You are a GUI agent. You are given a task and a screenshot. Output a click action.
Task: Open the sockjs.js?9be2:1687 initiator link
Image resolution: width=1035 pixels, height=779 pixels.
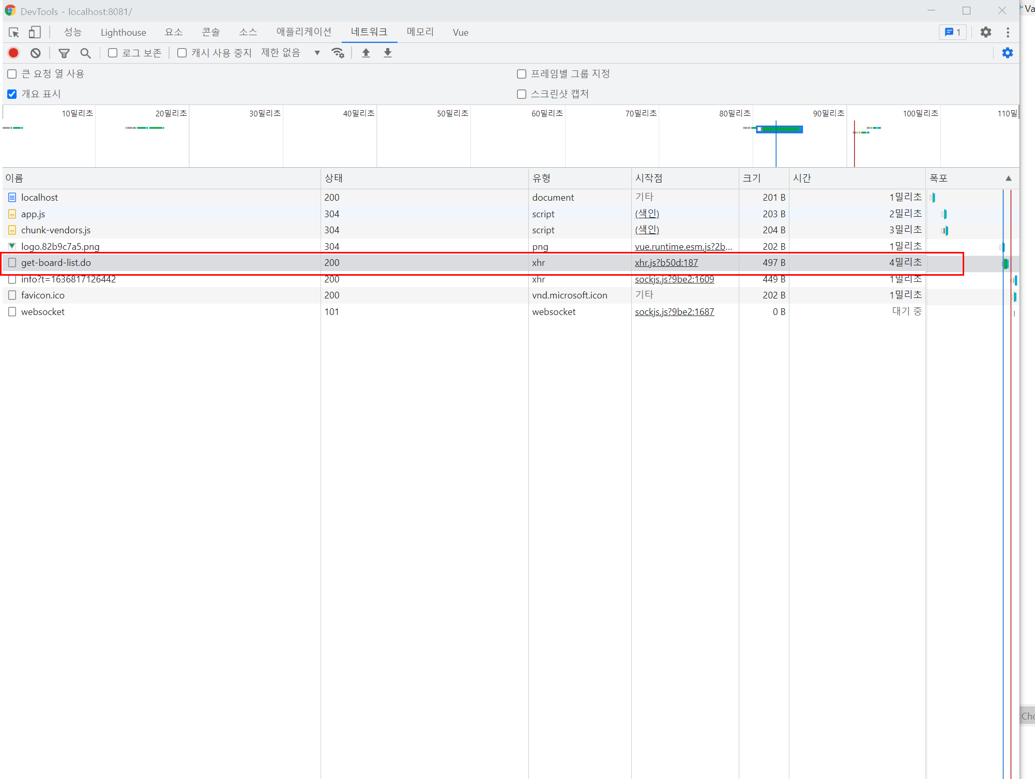(x=674, y=312)
